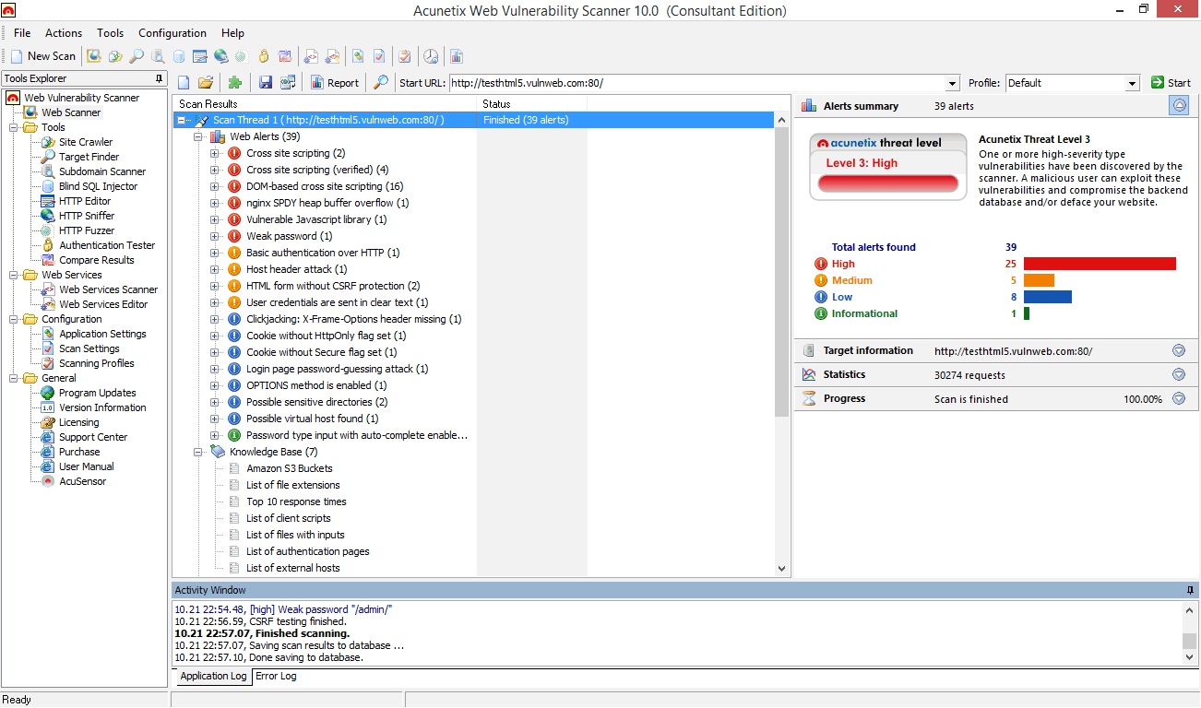The width and height of the screenshot is (1201, 708).
Task: Collapse the Scan Thread 1 tree node
Action: tap(182, 120)
